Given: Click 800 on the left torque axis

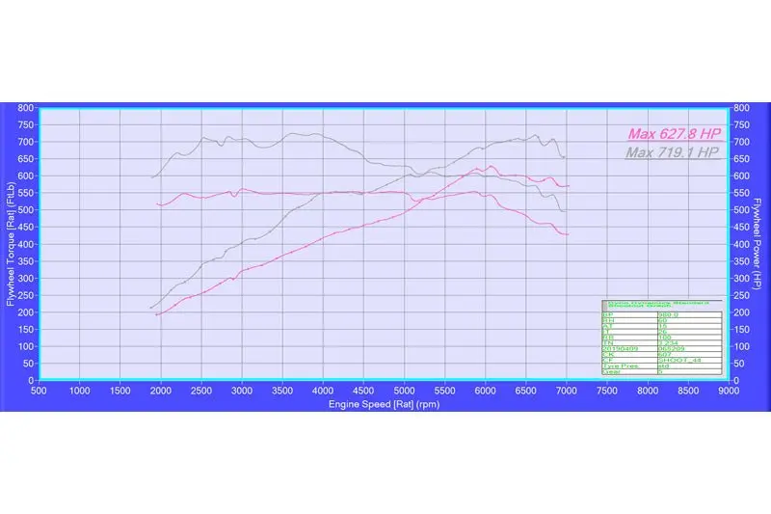Looking at the screenshot, I should point(26,108).
